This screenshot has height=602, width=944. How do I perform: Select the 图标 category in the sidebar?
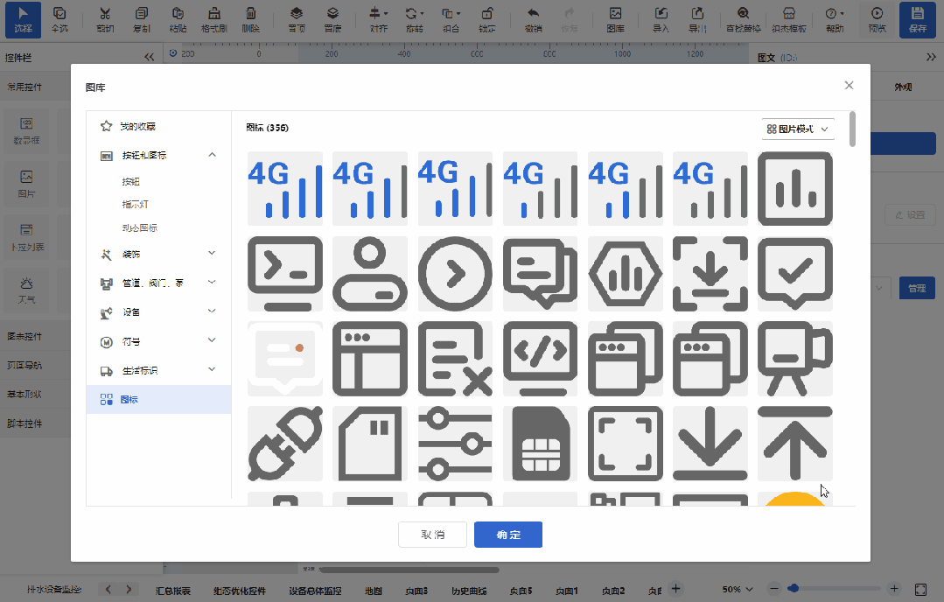(158, 399)
